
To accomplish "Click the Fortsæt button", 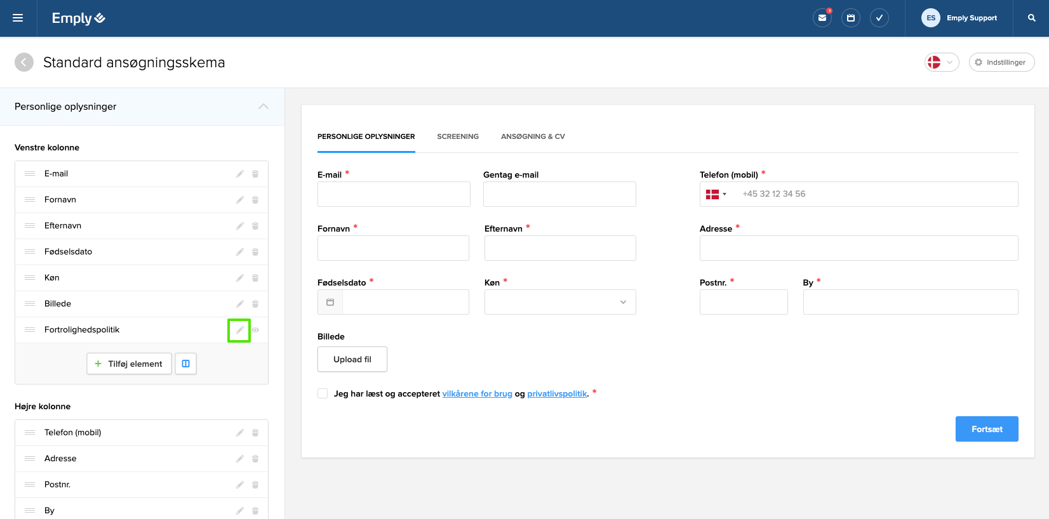I will (986, 429).
